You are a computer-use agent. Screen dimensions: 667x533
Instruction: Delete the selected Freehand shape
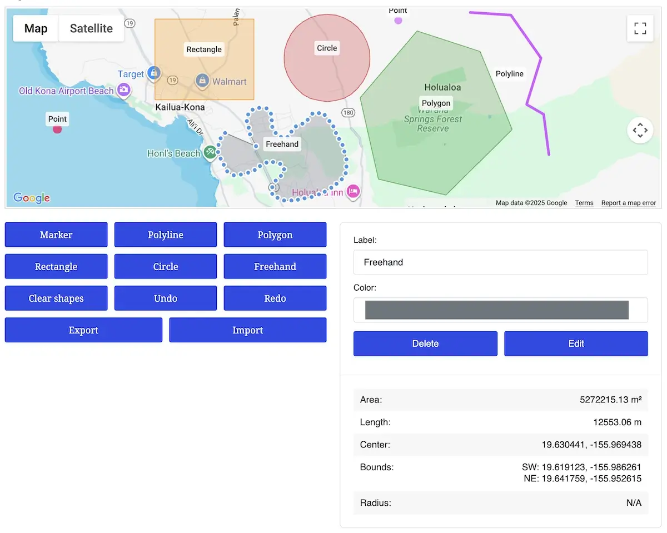point(425,343)
